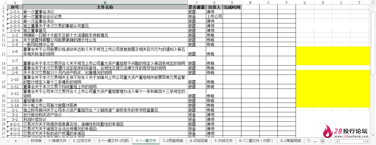376x145 pixels.
Task: Select cell 第一次董事会会议记录
Action: pos(105,17)
